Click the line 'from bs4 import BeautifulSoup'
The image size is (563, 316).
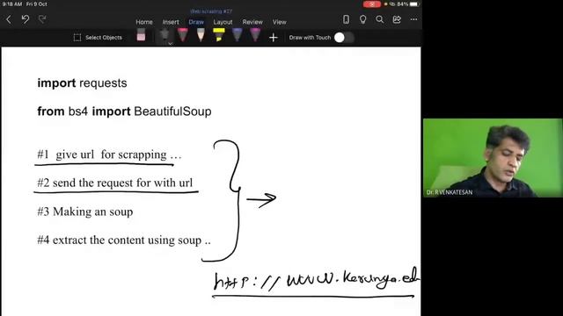tap(124, 111)
